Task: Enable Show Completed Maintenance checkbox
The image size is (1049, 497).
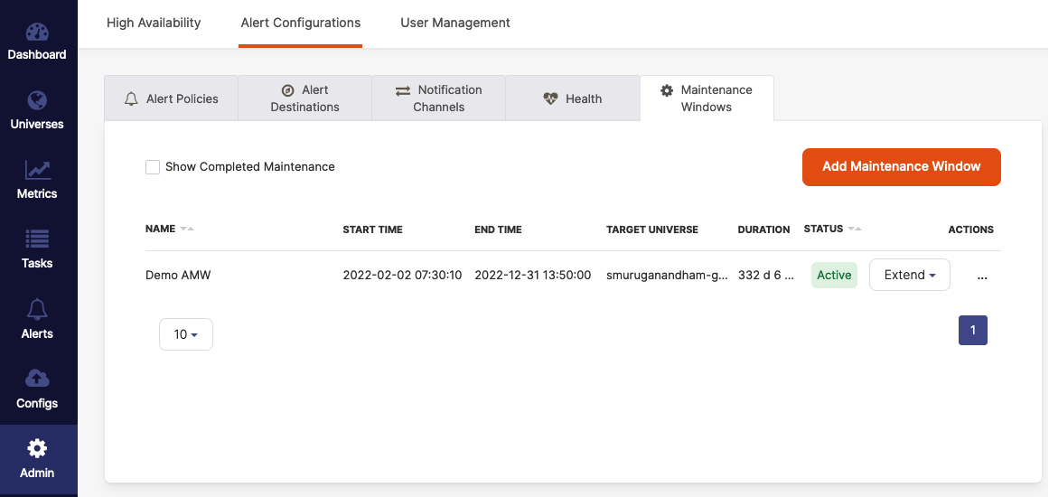Action: click(153, 167)
